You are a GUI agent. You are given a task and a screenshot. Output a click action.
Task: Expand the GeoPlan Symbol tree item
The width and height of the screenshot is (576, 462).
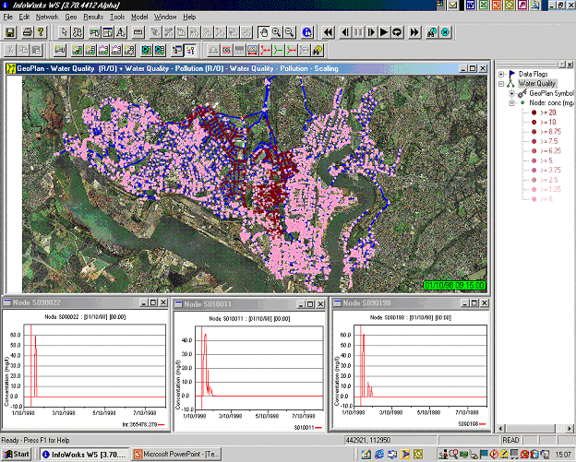(510, 93)
